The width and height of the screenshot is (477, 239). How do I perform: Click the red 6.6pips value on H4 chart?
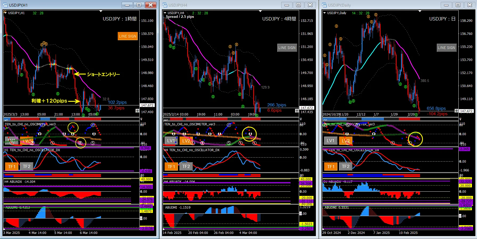(274, 110)
